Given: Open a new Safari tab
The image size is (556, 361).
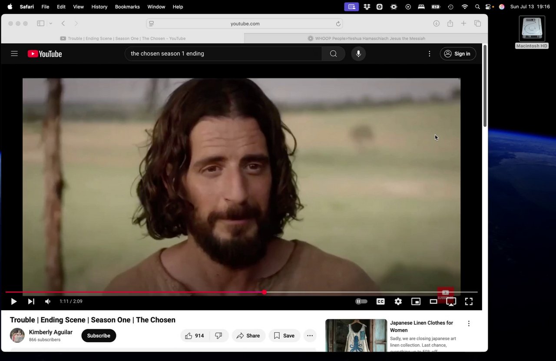Looking at the screenshot, I should [463, 23].
